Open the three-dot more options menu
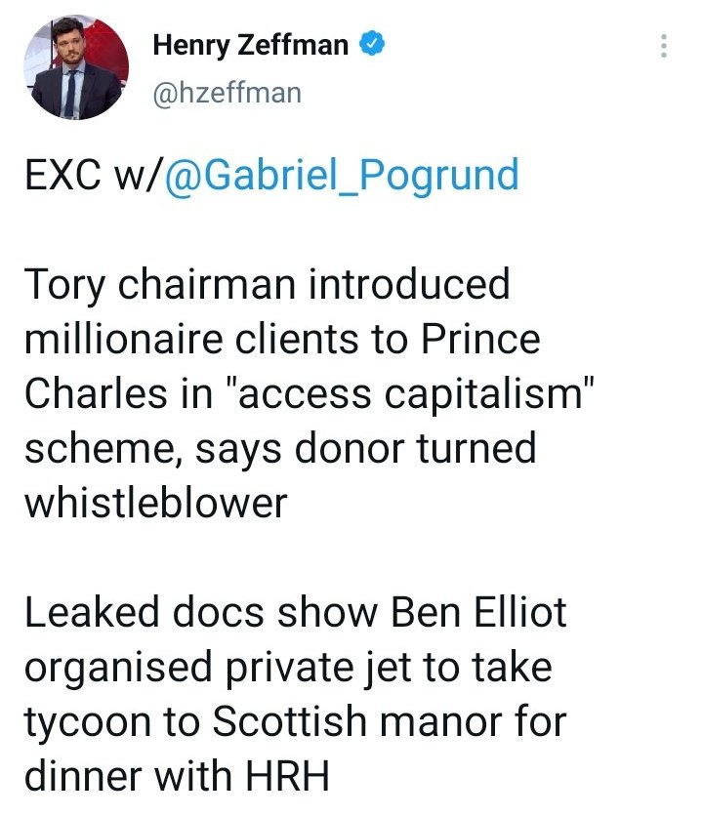The width and height of the screenshot is (703, 816). pos(663,46)
